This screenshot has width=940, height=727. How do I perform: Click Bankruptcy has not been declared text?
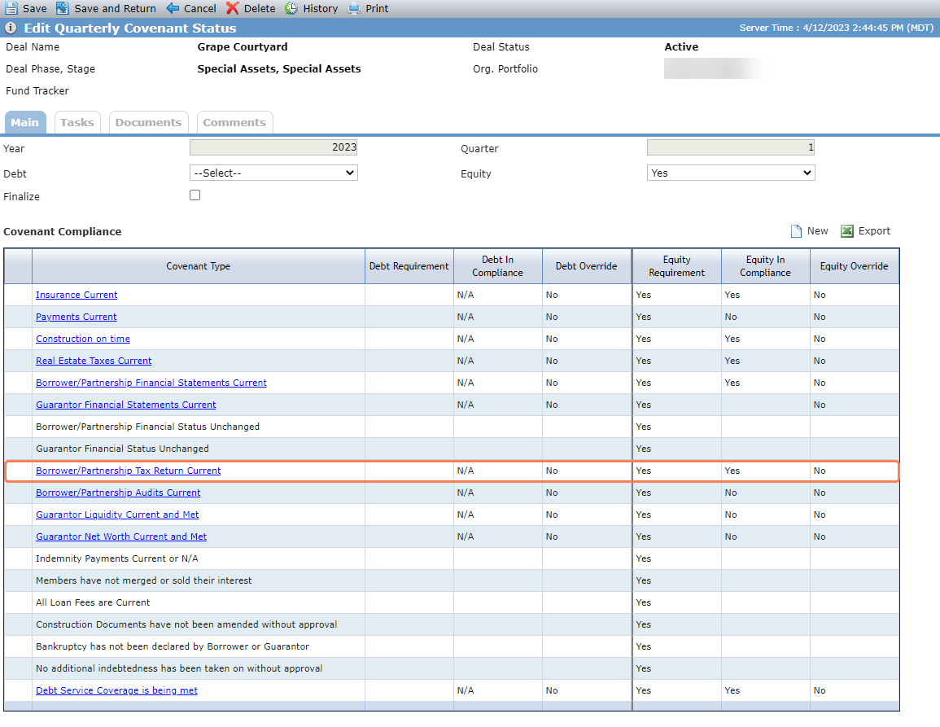click(173, 646)
